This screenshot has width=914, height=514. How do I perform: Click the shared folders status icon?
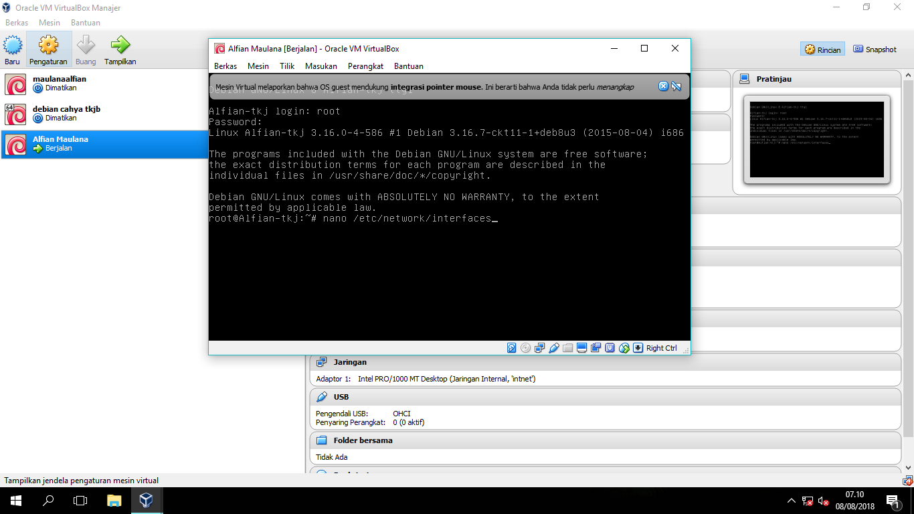pos(567,348)
